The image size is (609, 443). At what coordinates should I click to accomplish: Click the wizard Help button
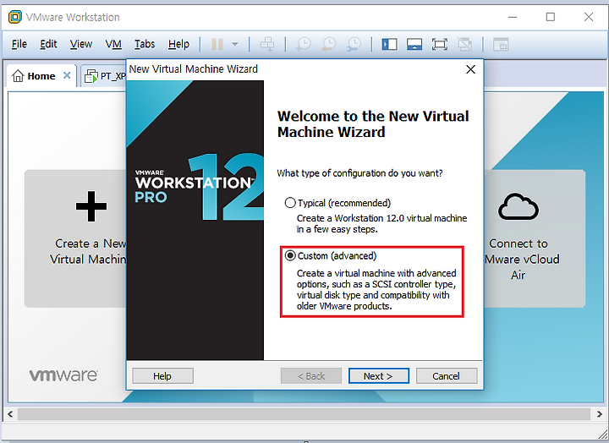coord(162,376)
